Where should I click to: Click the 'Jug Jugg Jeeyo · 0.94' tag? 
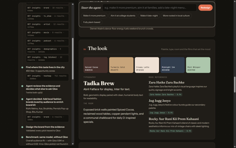pos(161,113)
